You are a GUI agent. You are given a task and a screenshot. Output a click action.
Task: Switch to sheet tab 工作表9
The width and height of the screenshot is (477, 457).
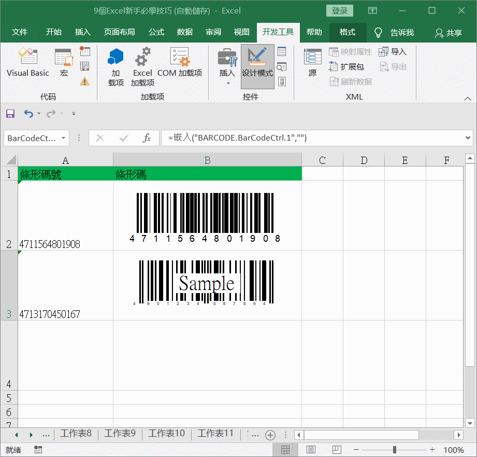pos(120,434)
